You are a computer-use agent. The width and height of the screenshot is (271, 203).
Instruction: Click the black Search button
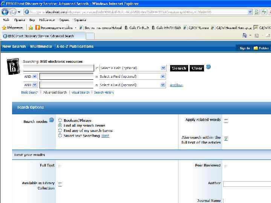coord(179,68)
